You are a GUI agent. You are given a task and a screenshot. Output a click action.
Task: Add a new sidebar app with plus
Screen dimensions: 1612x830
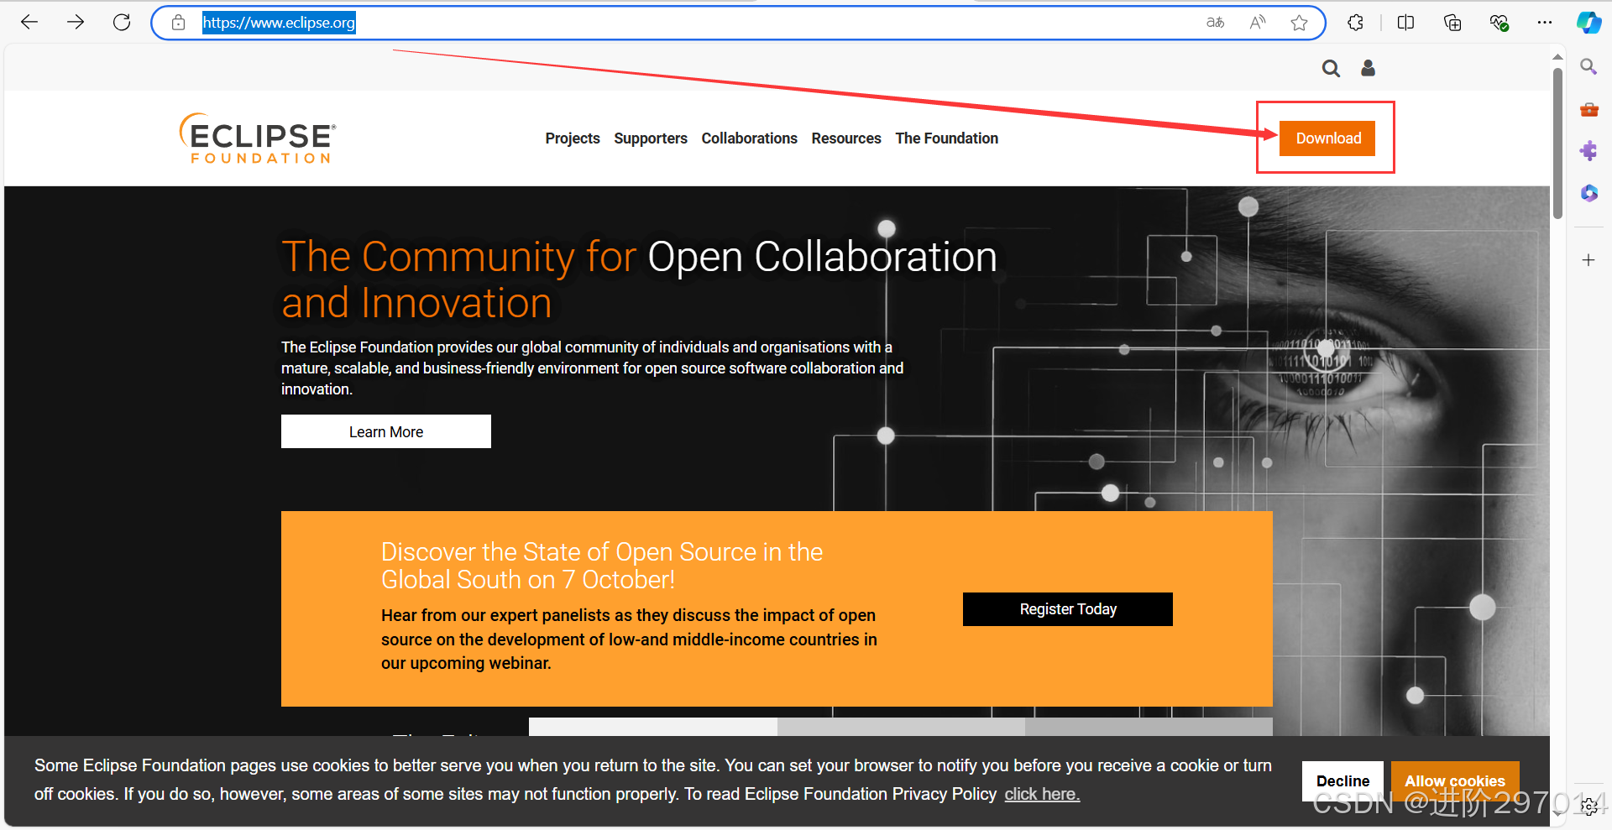point(1588,260)
